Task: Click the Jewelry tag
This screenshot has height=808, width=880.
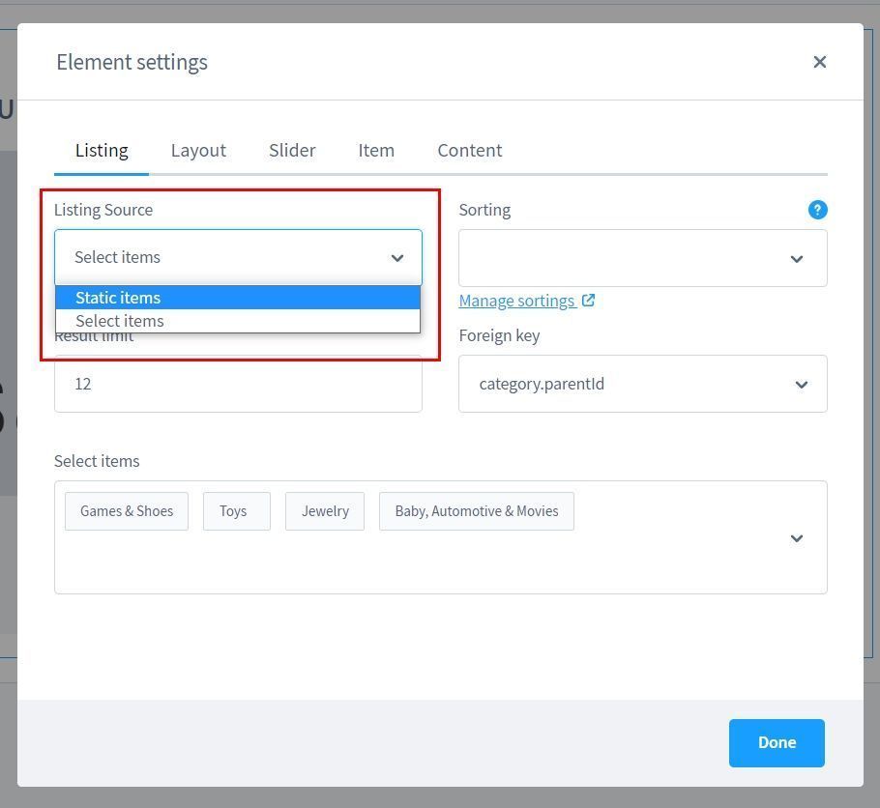Action: pos(325,511)
